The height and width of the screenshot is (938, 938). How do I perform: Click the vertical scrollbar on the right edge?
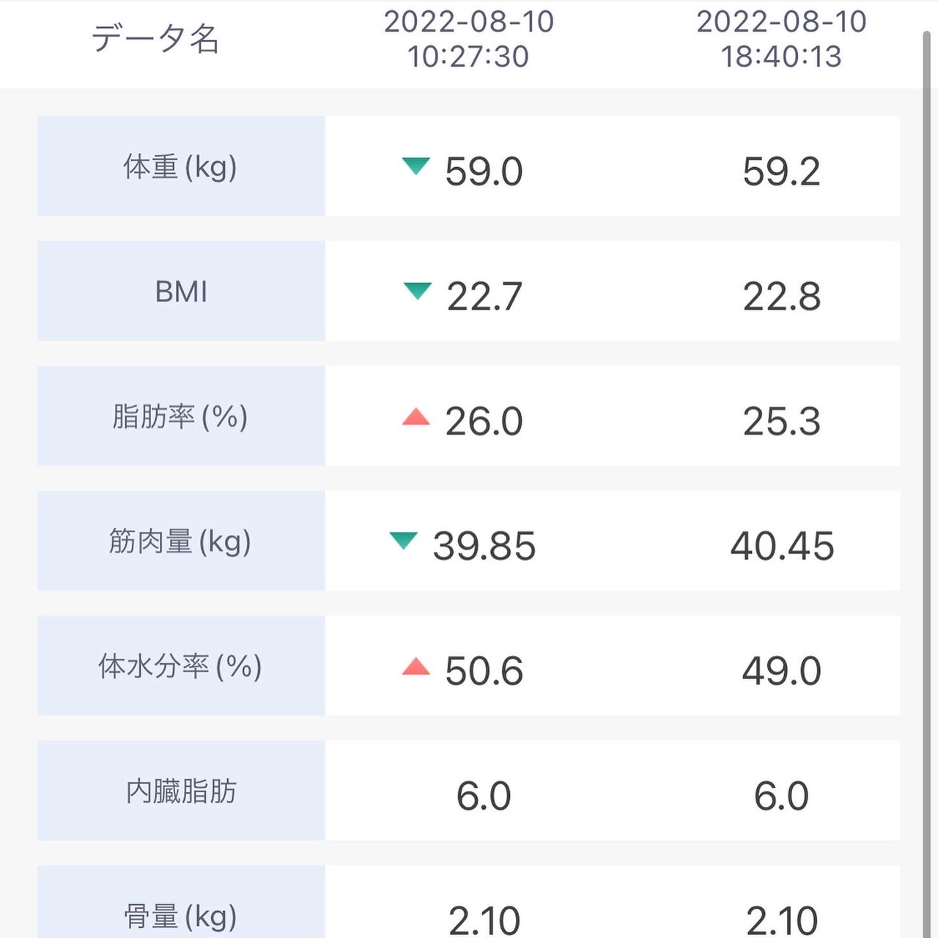926,484
